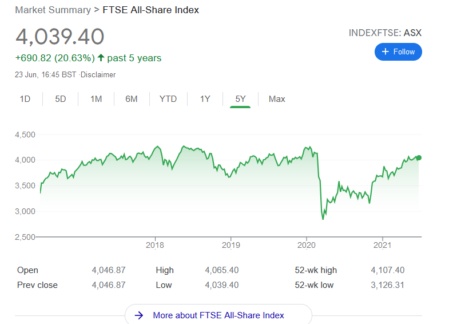The width and height of the screenshot is (449, 324).
Task: Click the green endpoint dot on chart
Action: coord(419,157)
